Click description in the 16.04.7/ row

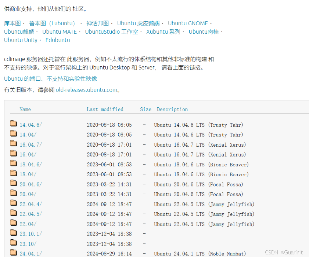coord(200,145)
